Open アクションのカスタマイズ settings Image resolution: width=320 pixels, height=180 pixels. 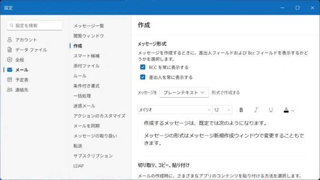pyautogui.click(x=100, y=116)
